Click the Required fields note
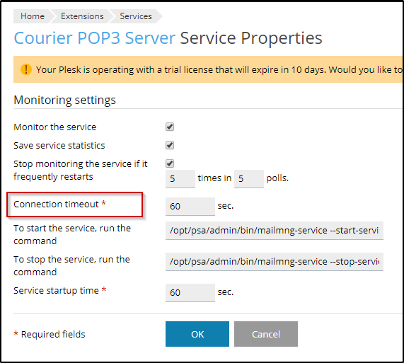 (50, 334)
